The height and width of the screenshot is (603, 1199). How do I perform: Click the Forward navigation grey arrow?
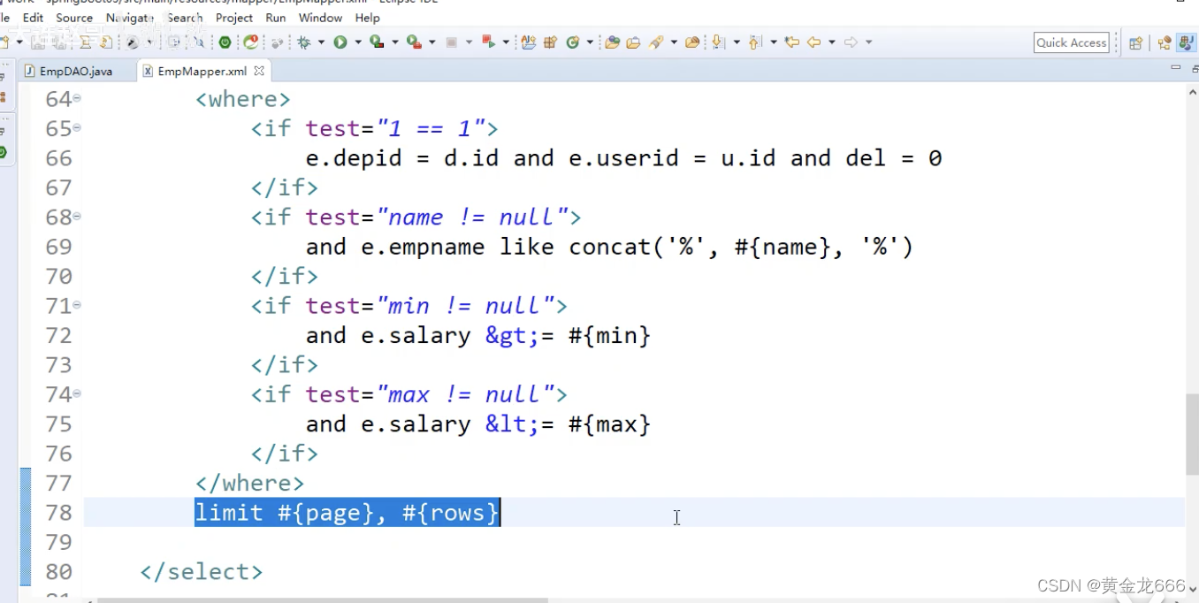coord(851,42)
